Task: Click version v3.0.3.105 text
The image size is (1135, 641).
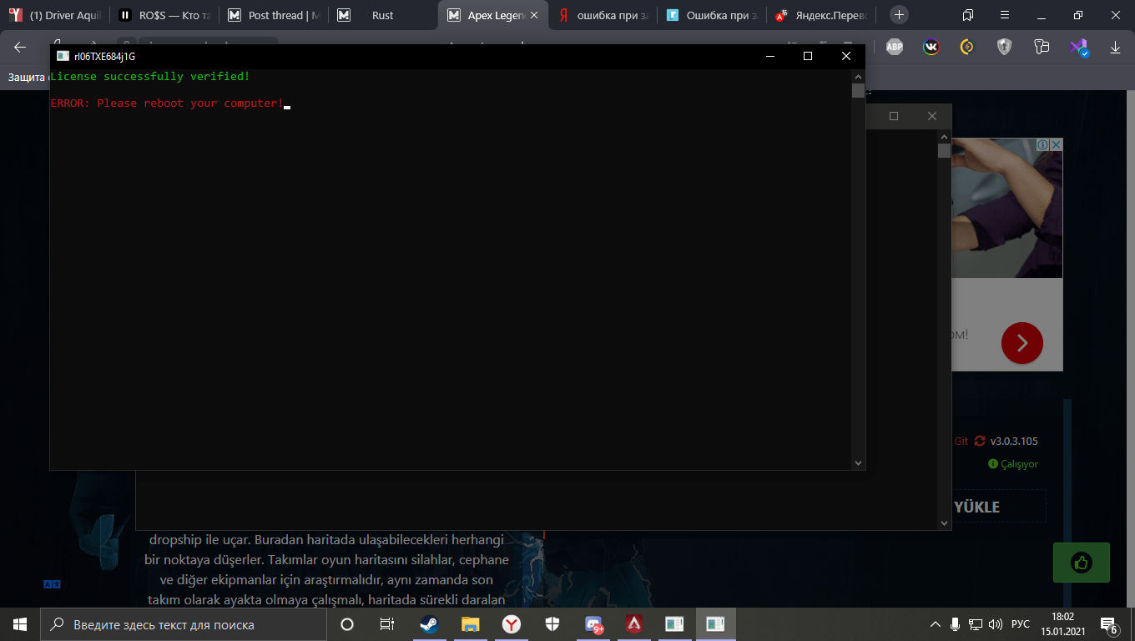Action: [x=1014, y=441]
